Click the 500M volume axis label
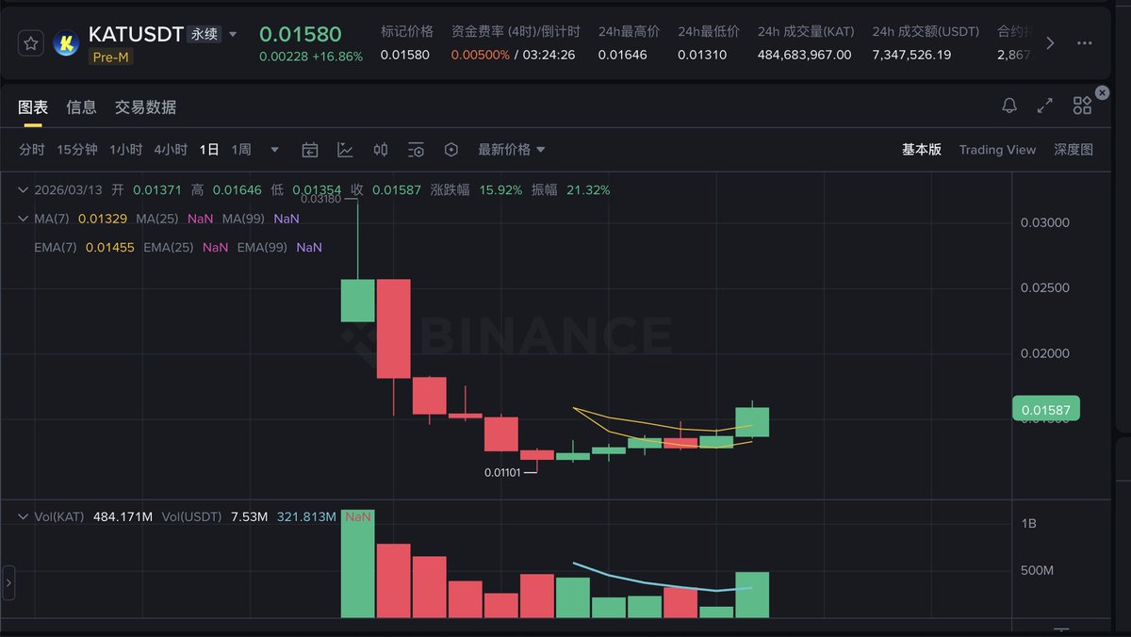 coord(1037,570)
